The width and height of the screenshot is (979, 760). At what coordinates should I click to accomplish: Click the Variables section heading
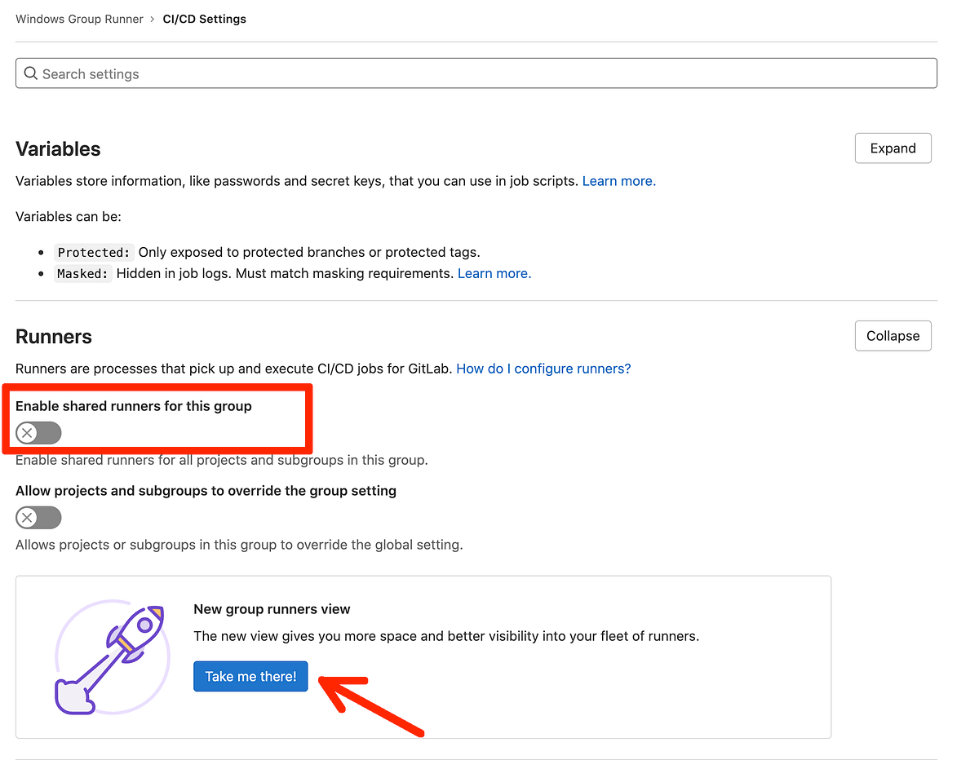(x=58, y=149)
